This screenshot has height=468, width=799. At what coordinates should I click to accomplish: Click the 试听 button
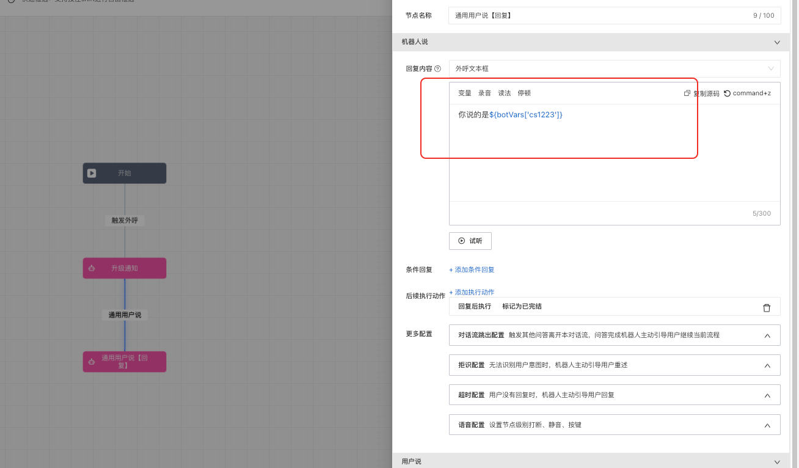pyautogui.click(x=470, y=241)
